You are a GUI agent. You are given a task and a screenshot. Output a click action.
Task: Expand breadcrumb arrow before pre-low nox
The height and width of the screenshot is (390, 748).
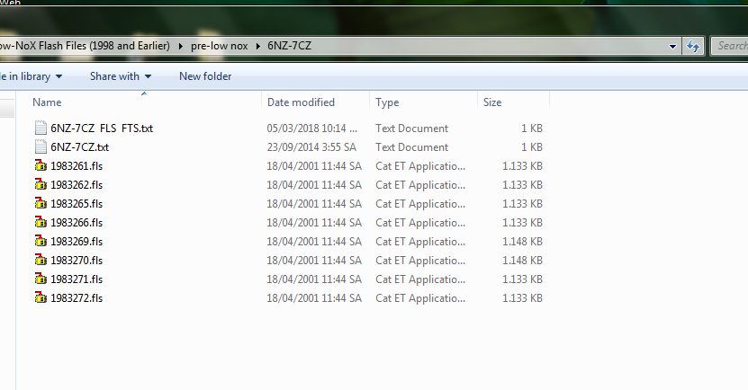click(181, 45)
